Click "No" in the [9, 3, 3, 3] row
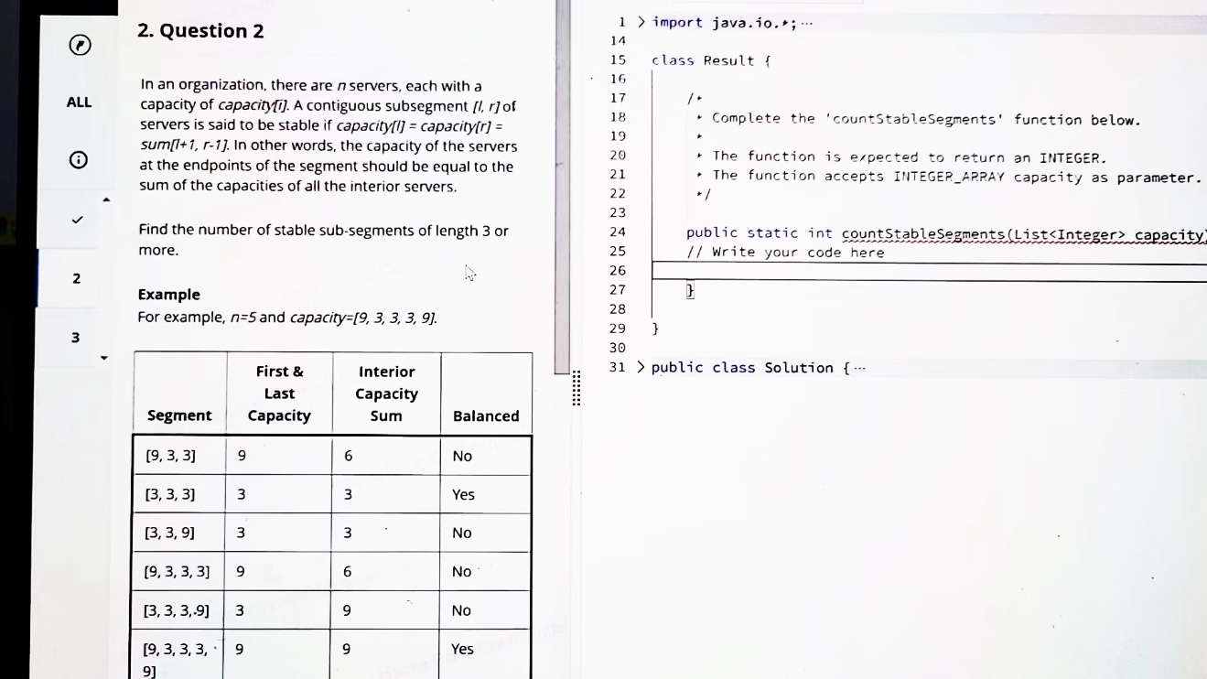Screen dimensions: 1207x679 462,572
